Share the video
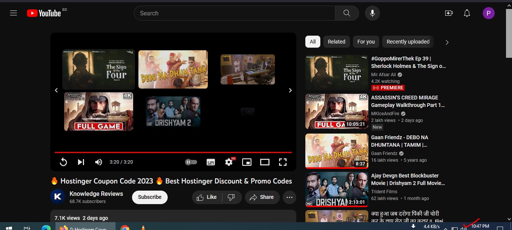 tap(262, 197)
